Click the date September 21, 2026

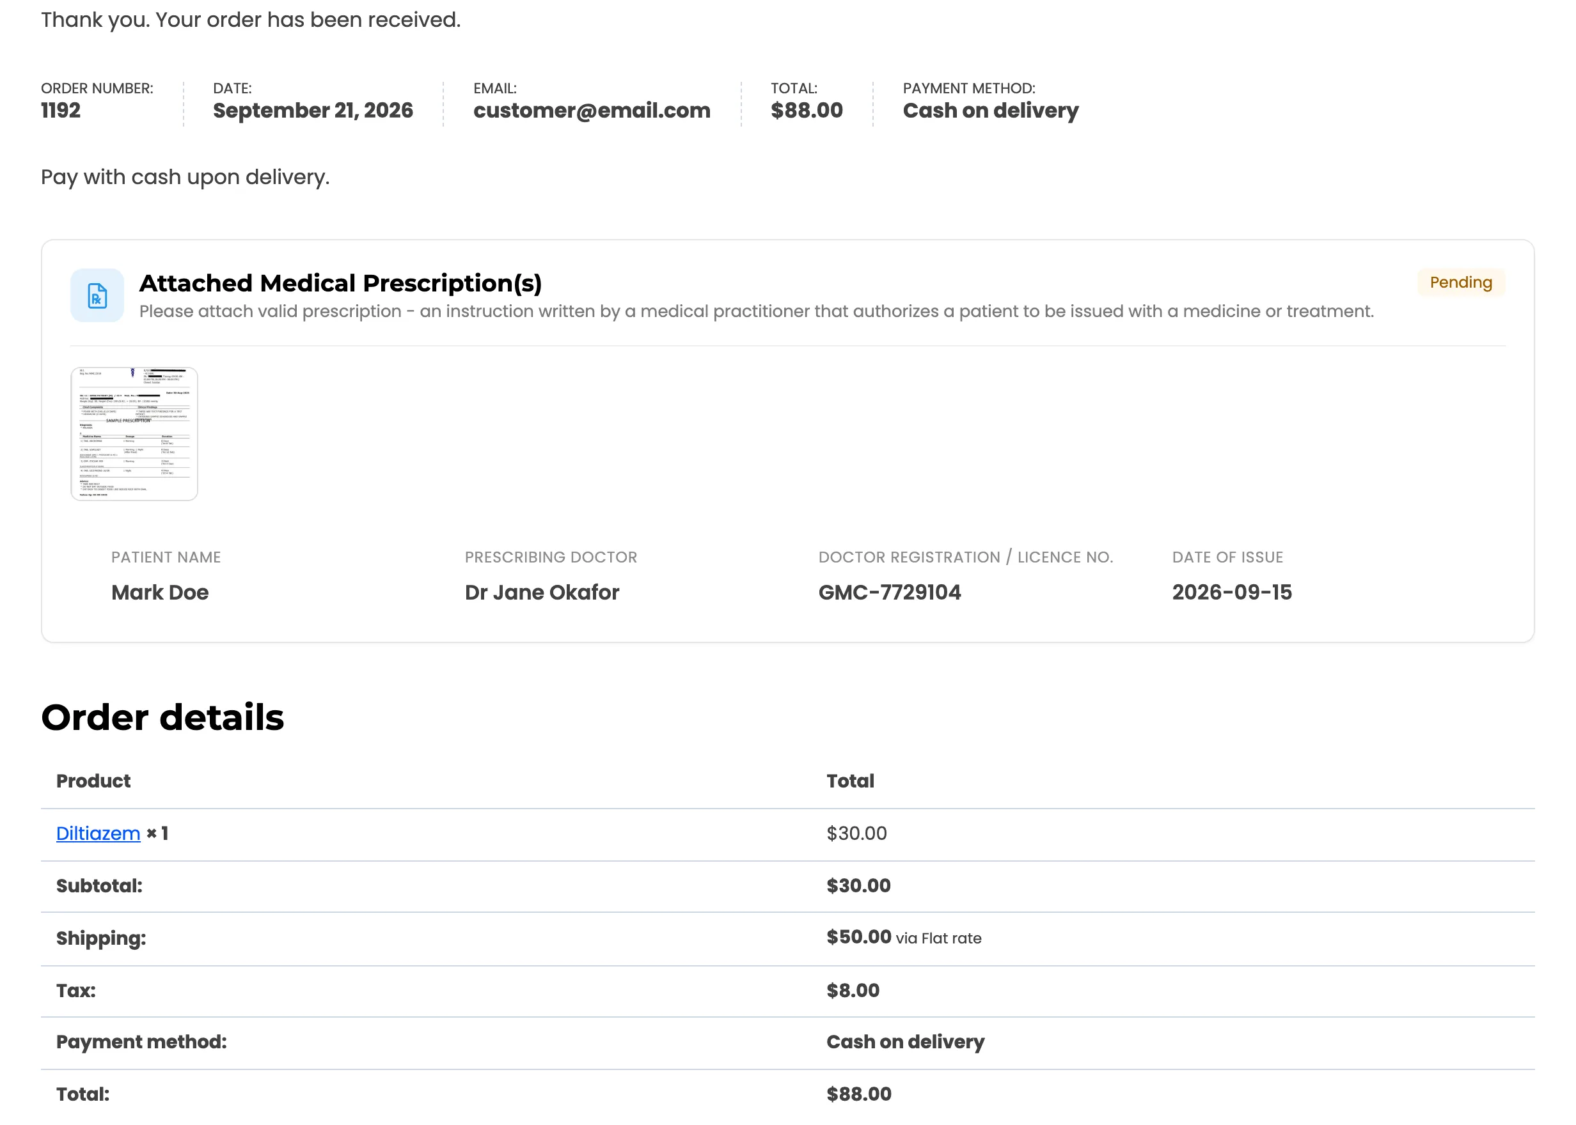coord(313,111)
